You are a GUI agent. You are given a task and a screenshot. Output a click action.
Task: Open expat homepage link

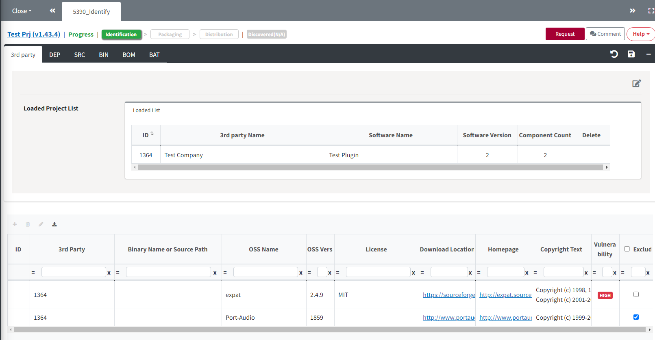(505, 295)
